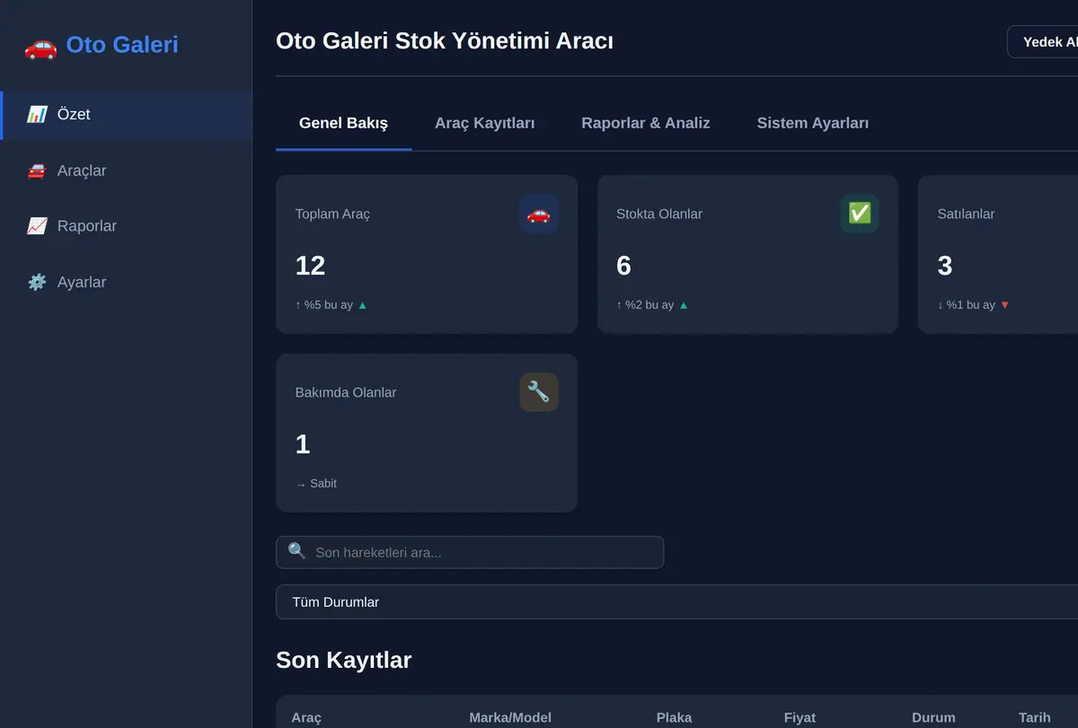
Task: Click the Özet bar chart icon
Action: point(37,115)
